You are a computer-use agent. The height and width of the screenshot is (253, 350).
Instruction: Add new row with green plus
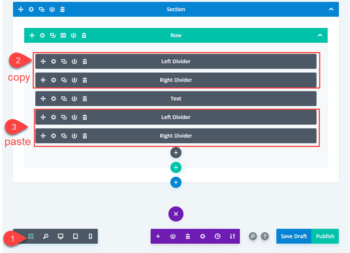pyautogui.click(x=176, y=167)
